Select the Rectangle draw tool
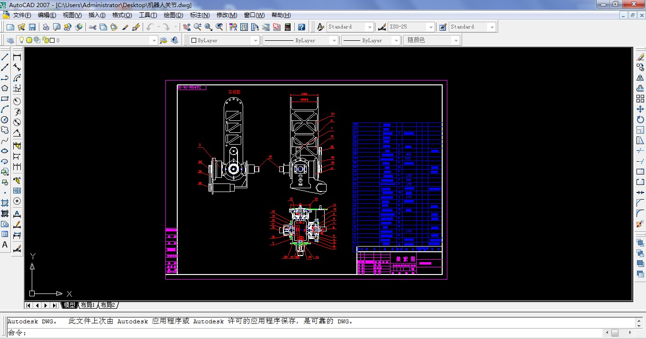Image resolution: width=646 pixels, height=339 pixels. [x=5, y=99]
